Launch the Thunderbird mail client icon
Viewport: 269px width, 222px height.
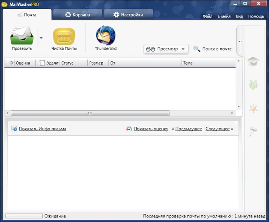pos(105,35)
